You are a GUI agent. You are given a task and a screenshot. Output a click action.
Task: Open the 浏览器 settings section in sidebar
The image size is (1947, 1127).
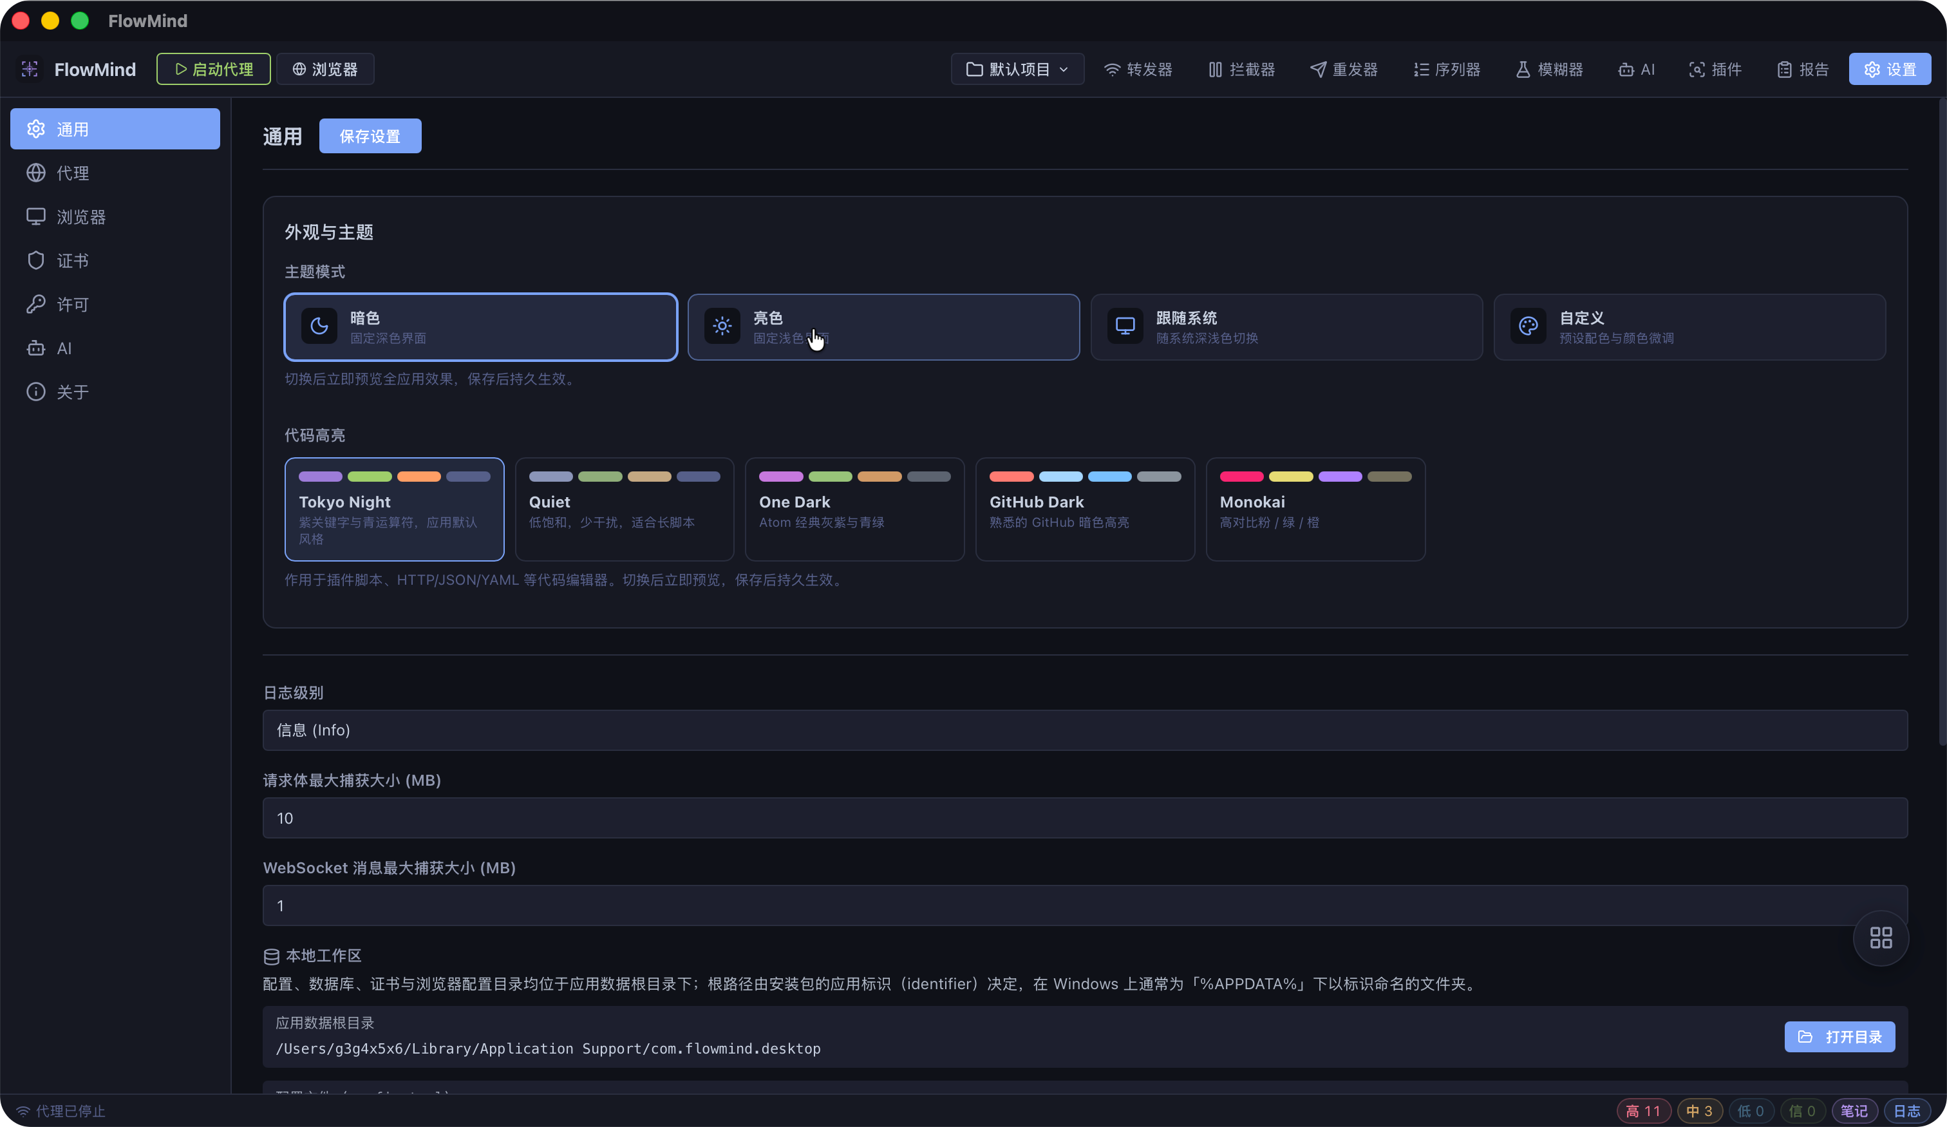pos(115,216)
